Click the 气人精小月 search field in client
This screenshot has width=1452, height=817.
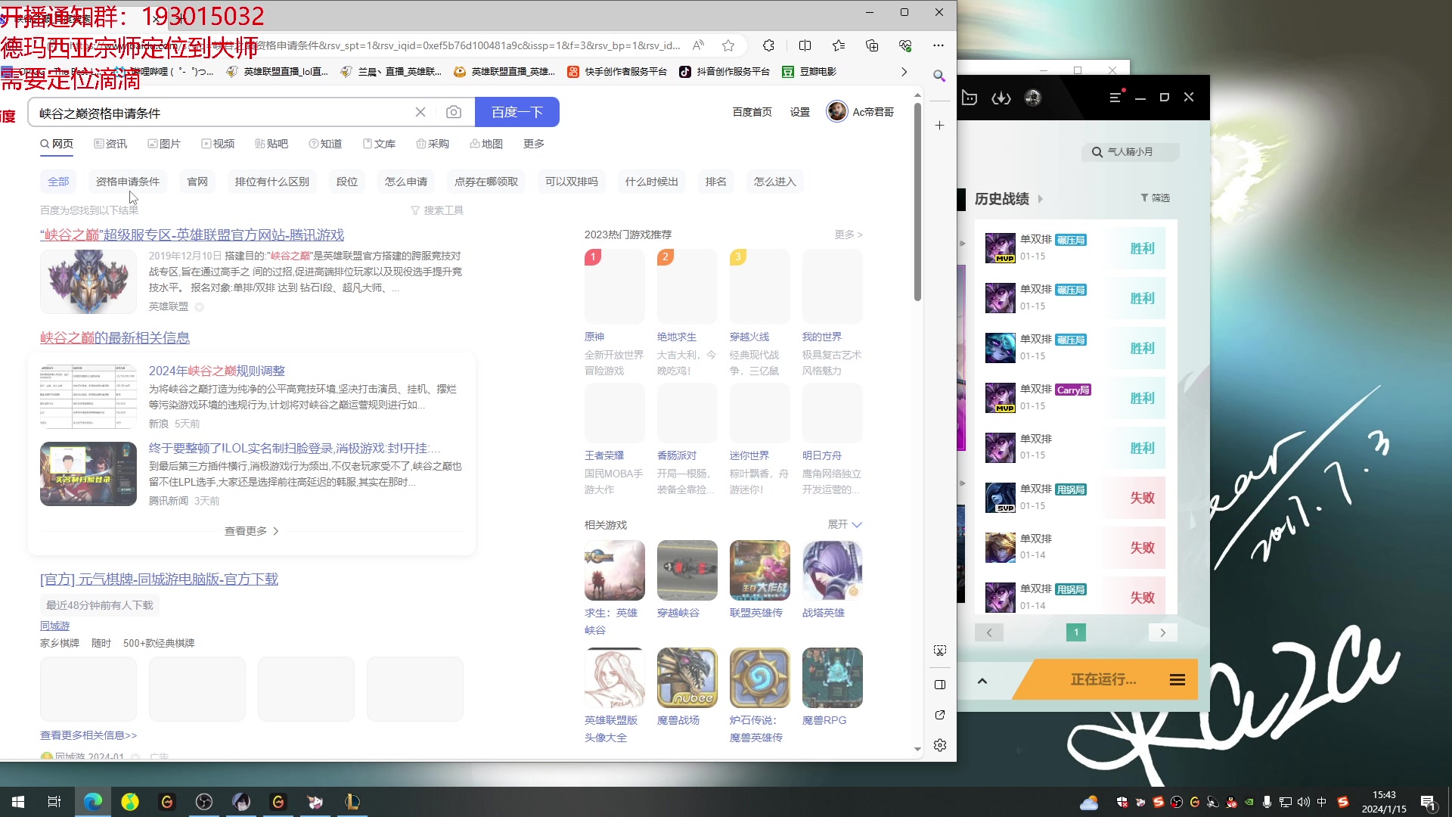1131,152
